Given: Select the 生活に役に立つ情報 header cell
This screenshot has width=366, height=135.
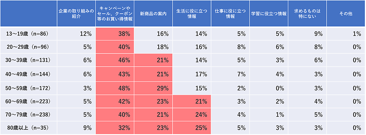Looking at the screenshot, I should (192, 14).
